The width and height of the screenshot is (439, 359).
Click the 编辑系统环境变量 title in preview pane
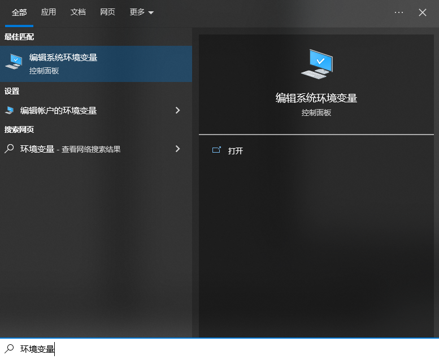(316, 98)
